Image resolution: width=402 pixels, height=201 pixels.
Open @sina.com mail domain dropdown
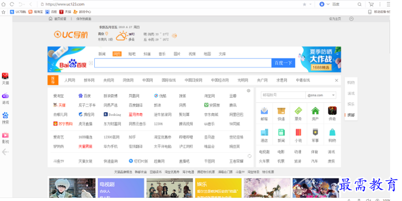(x=321, y=95)
